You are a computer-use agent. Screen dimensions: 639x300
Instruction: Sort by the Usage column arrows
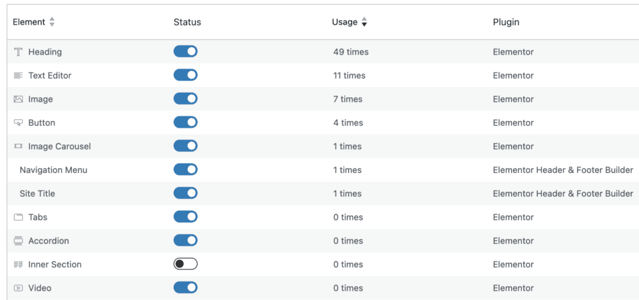pyautogui.click(x=364, y=22)
